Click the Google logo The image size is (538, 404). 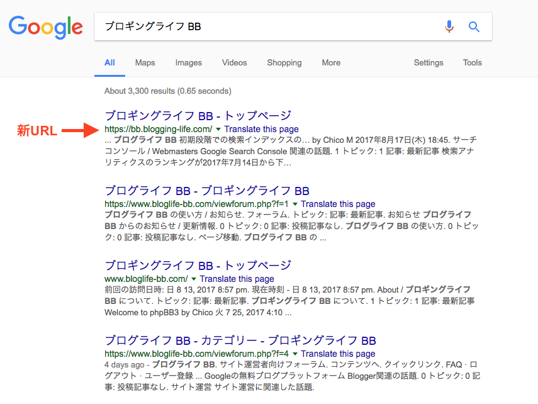point(46,27)
